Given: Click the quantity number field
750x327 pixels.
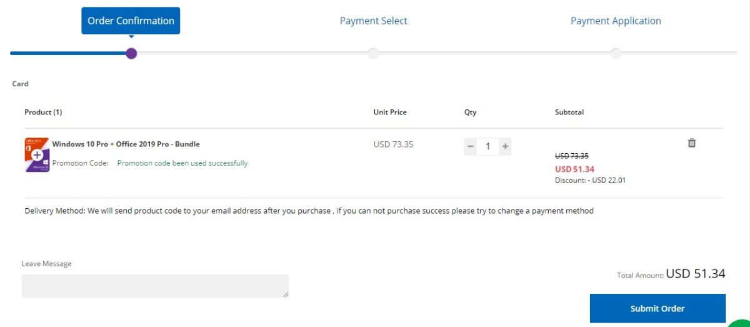Looking at the screenshot, I should (487, 147).
